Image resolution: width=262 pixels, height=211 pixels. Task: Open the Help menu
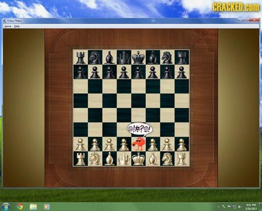click(17, 27)
